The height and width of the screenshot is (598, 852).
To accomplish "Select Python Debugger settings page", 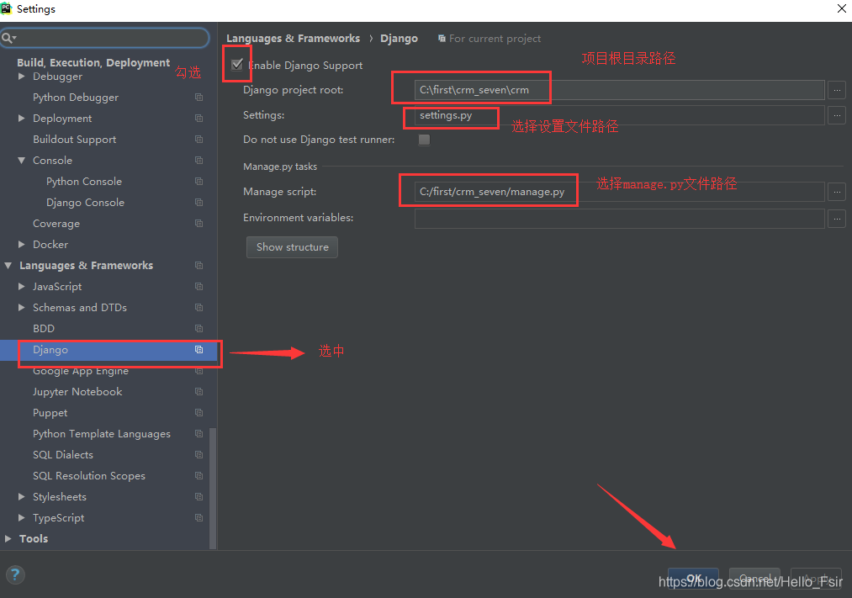I will 76,98.
